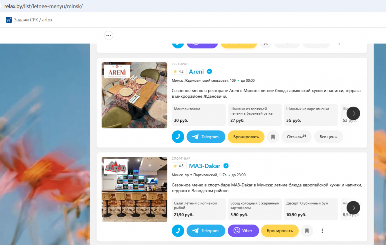The width and height of the screenshot is (386, 245).
Task: Select the Салат летний с копченой рыбой card
Action: pos(199,209)
